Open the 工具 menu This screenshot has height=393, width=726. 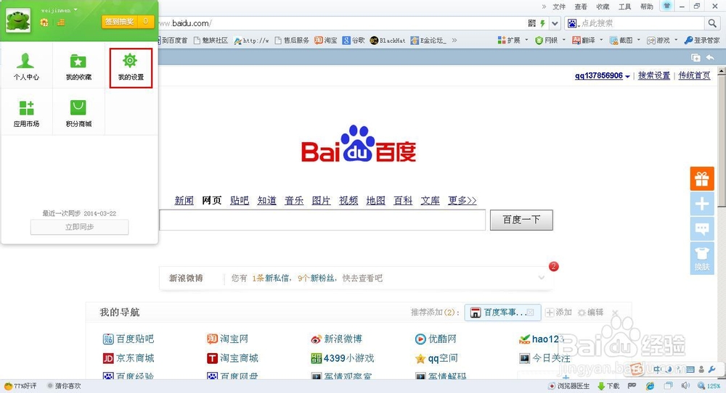pos(624,7)
